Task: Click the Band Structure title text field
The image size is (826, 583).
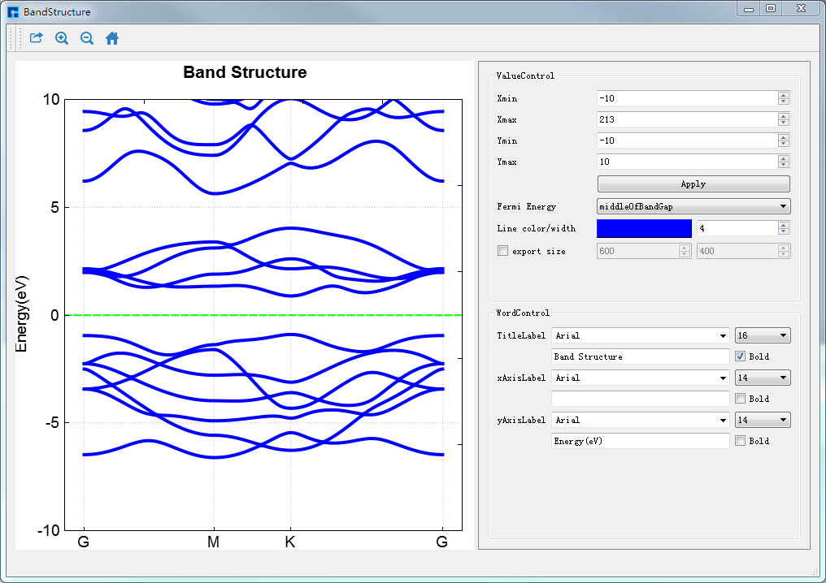Action: tap(640, 356)
